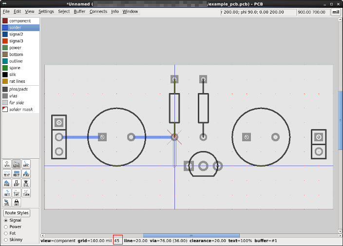343x246 pixels.
Task: Select the ROT rotate tool
Action: click(7, 192)
